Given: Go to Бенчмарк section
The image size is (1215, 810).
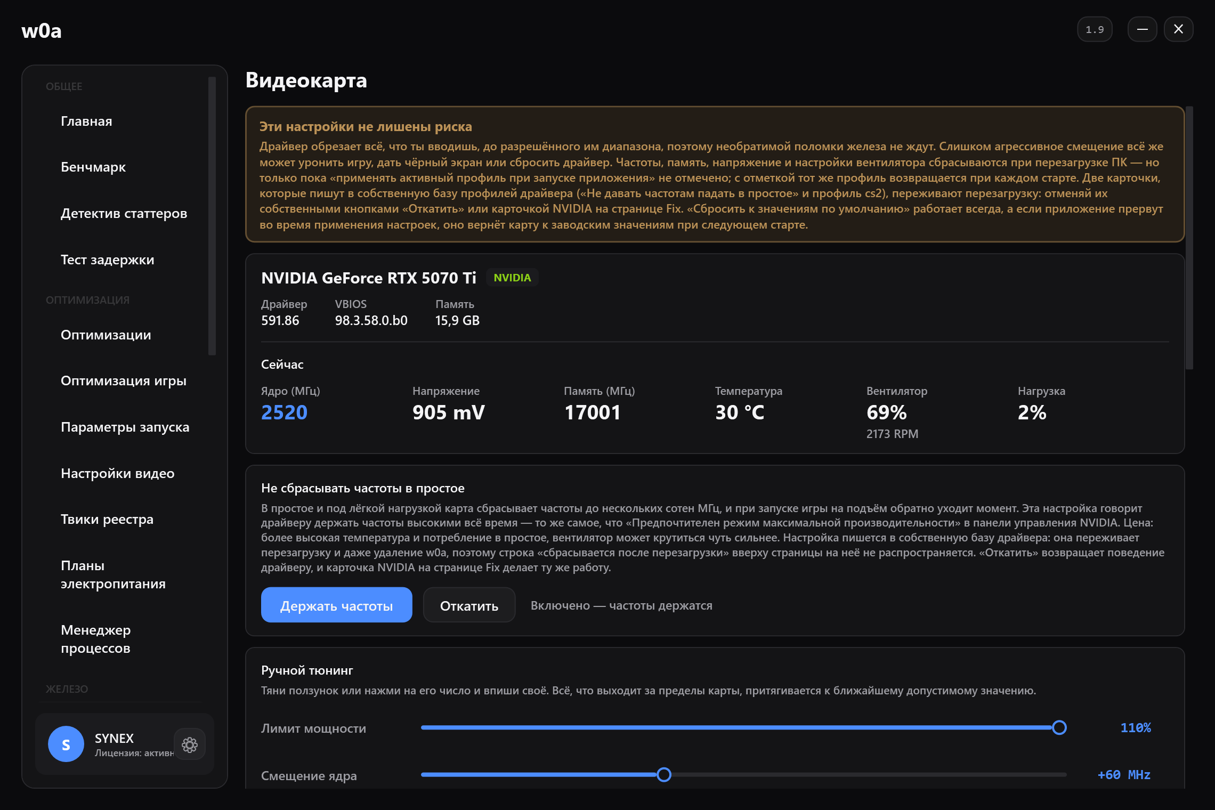Looking at the screenshot, I should (93, 167).
